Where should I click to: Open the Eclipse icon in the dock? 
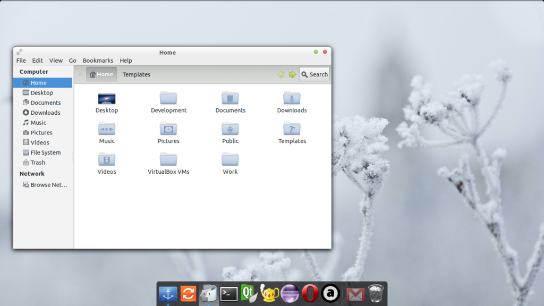tap(290, 294)
